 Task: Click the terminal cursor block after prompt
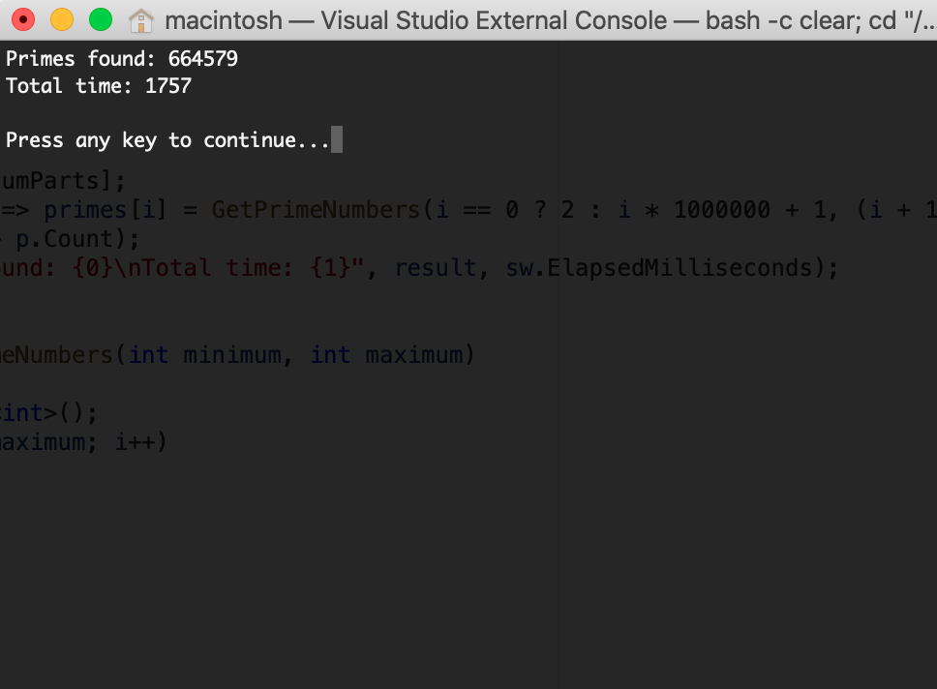point(337,139)
